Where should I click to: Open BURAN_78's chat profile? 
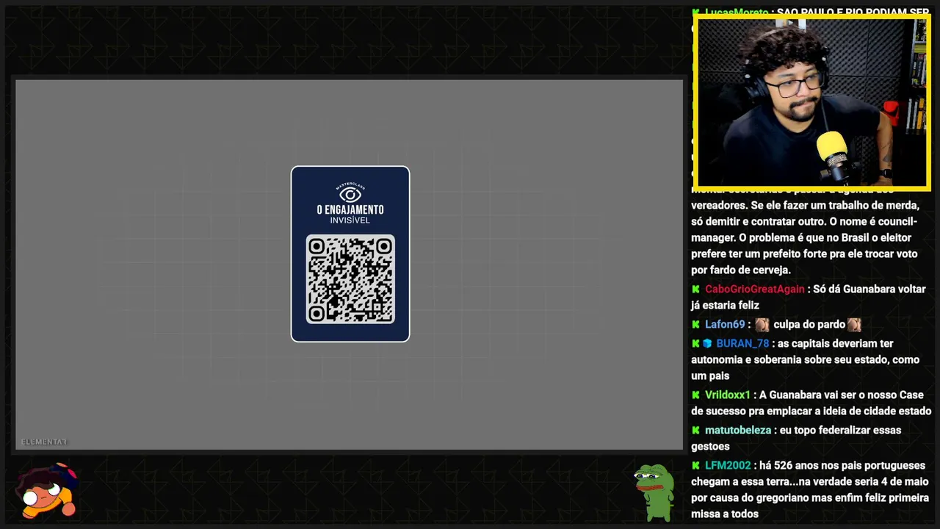742,344
